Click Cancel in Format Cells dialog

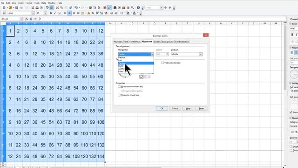point(175,108)
